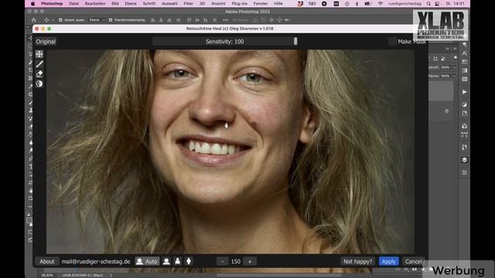Screen dimensions: 495x278
Task: Click the round mask view icon in Retouch4me
Action: click(x=39, y=84)
